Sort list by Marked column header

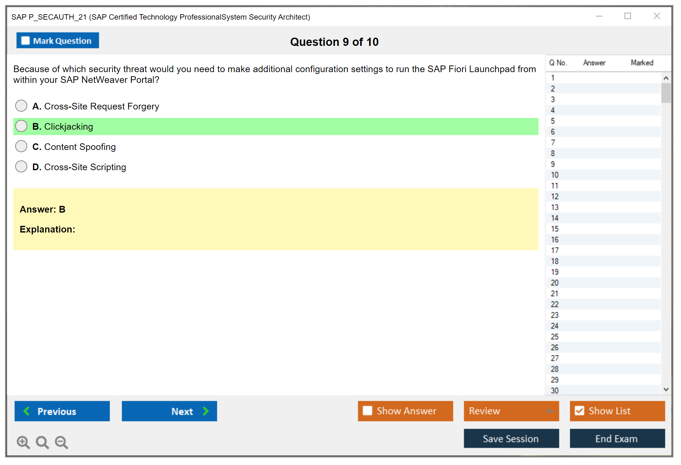[x=642, y=63]
